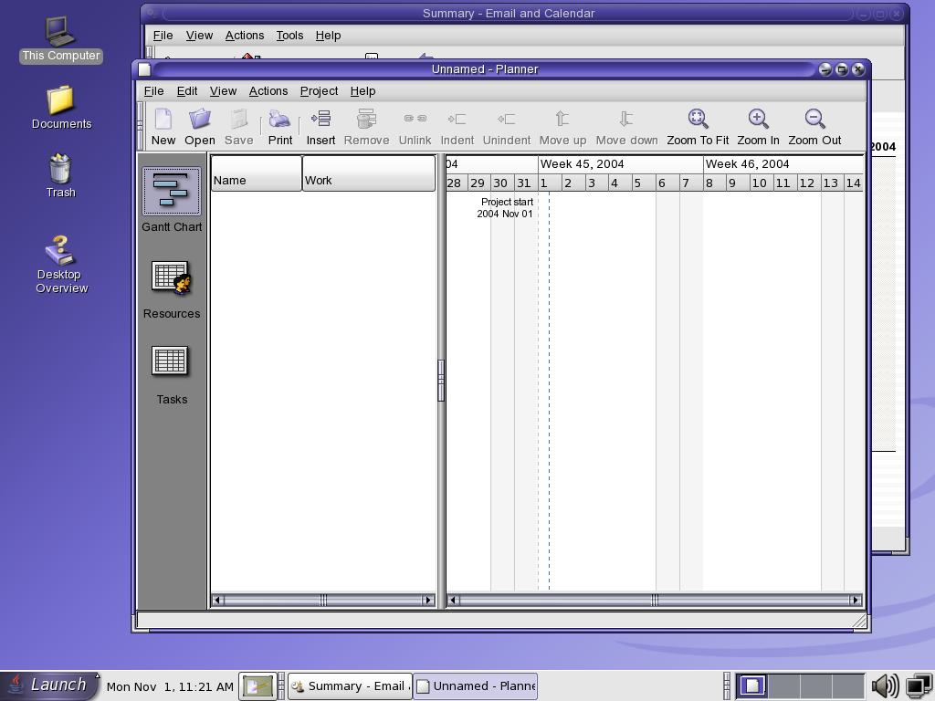Click the network monitor icon in panel

pos(919,686)
